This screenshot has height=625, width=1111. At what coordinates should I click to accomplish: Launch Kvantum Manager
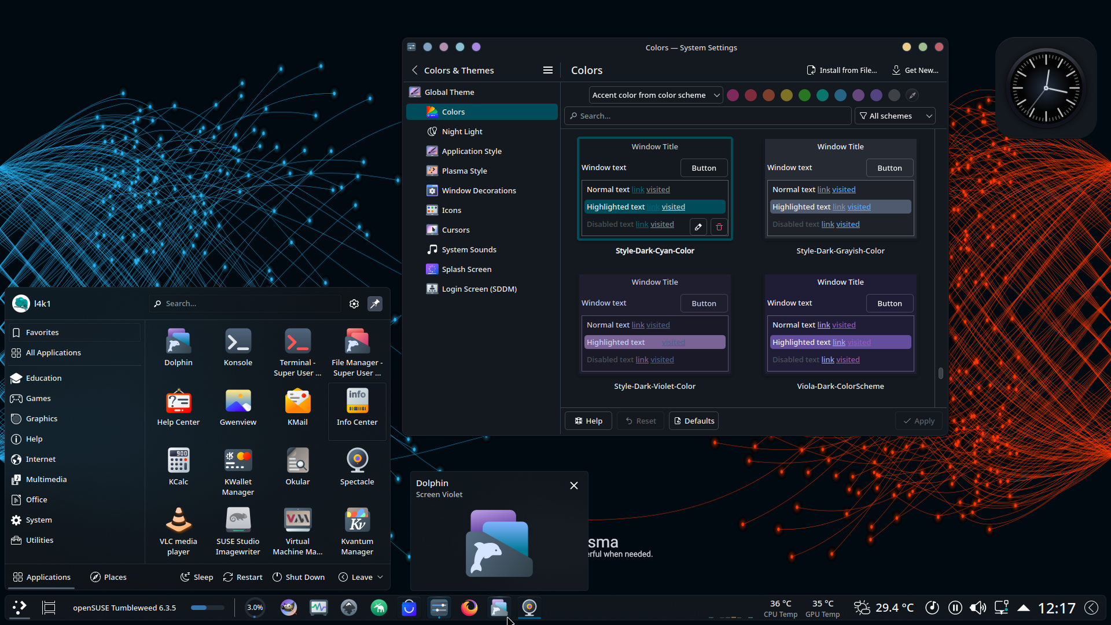pyautogui.click(x=357, y=531)
